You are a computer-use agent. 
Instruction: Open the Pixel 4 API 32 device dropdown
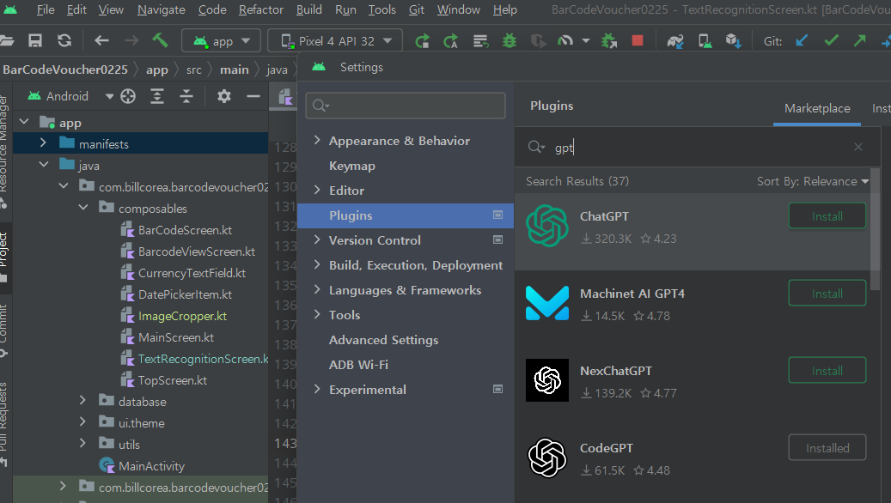[x=335, y=41]
